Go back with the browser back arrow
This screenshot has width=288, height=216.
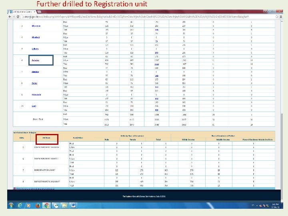pos(10,17)
